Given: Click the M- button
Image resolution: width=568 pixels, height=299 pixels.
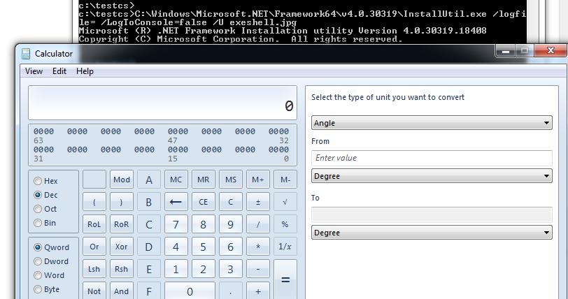Looking at the screenshot, I should click(x=285, y=180).
